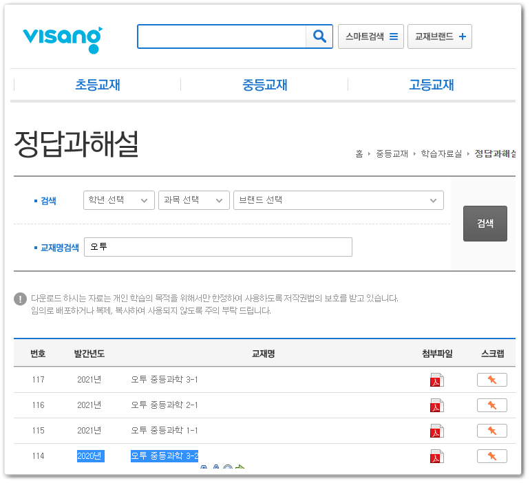Click the title 오투 중등과학 2-1
The height and width of the screenshot is (483, 530).
[x=165, y=405]
